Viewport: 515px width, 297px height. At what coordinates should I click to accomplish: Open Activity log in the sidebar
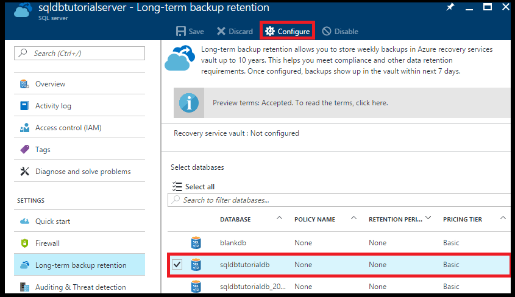79,105
